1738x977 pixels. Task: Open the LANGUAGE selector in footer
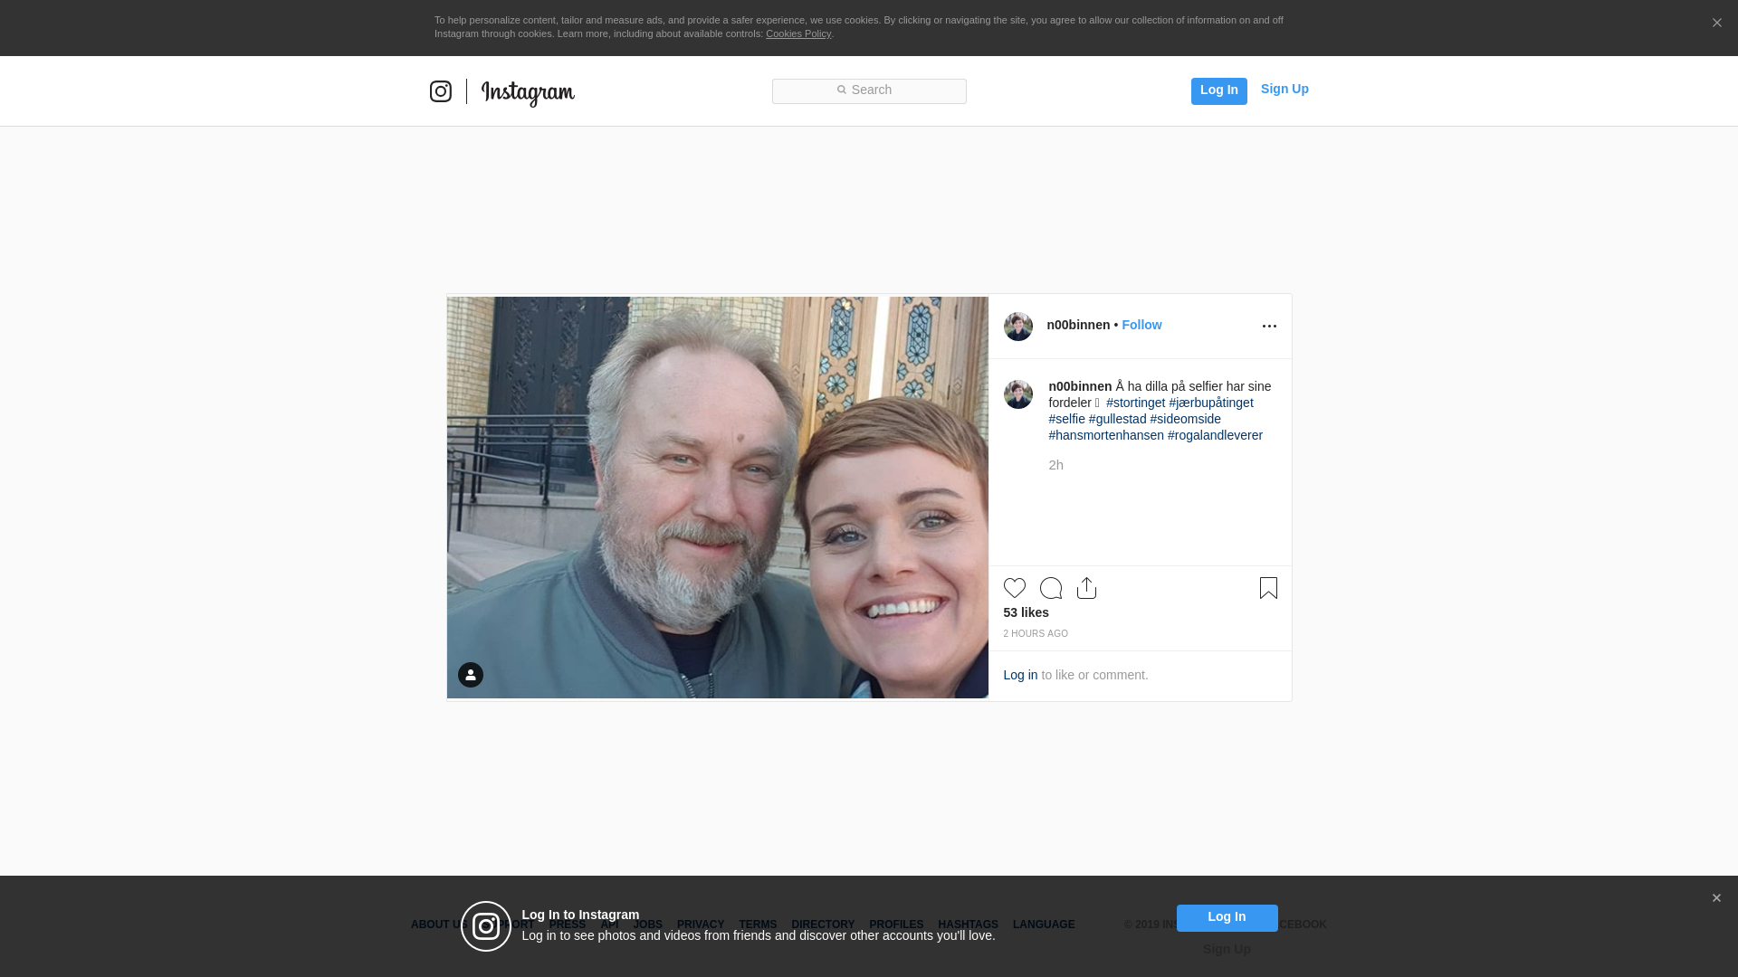pos(1044,925)
